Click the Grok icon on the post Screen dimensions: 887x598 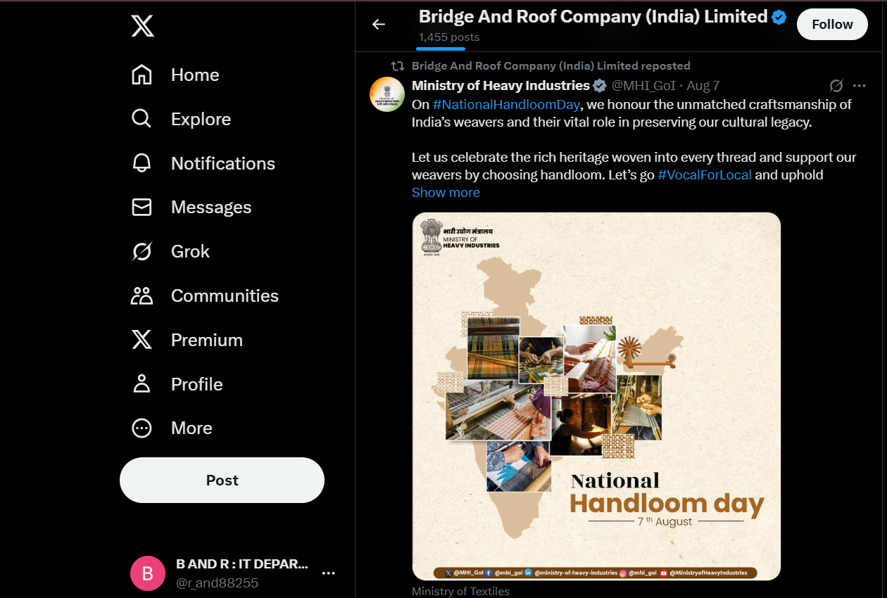tap(836, 86)
